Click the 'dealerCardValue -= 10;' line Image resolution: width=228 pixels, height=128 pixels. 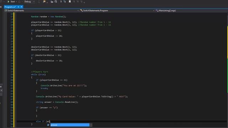[x=49, y=61]
